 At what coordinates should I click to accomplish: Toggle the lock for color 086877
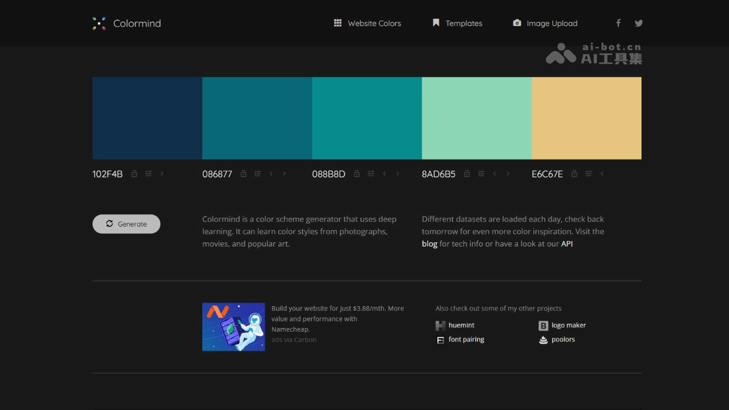pos(243,174)
